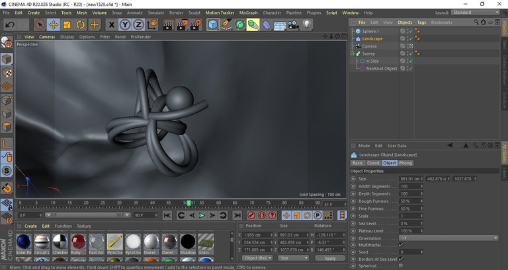Image resolution: width=508 pixels, height=270 pixels.
Task: Select the Move tool in top toolbar
Action: click(x=54, y=24)
